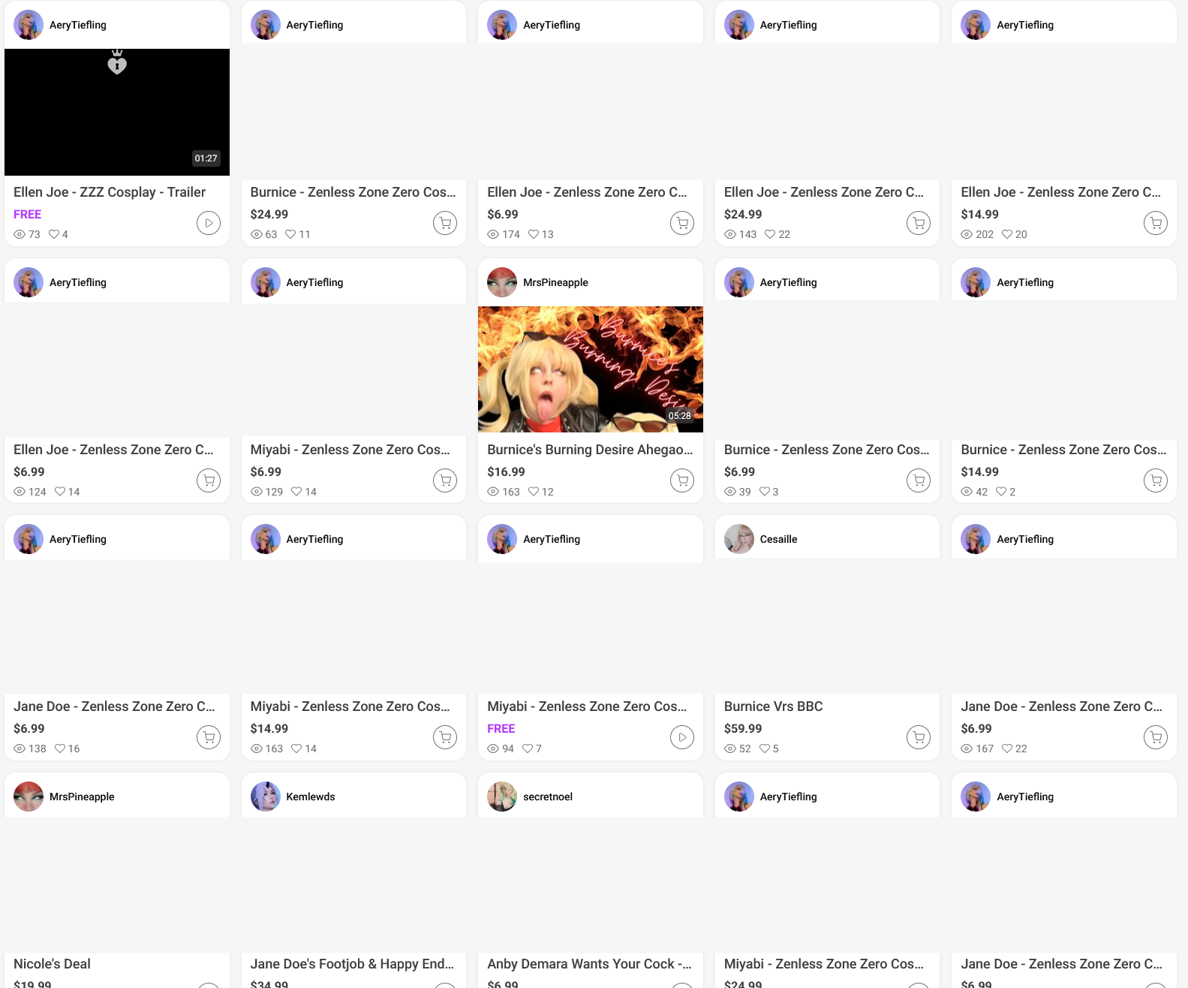Open Kemlewds' profile avatar

tap(266, 797)
